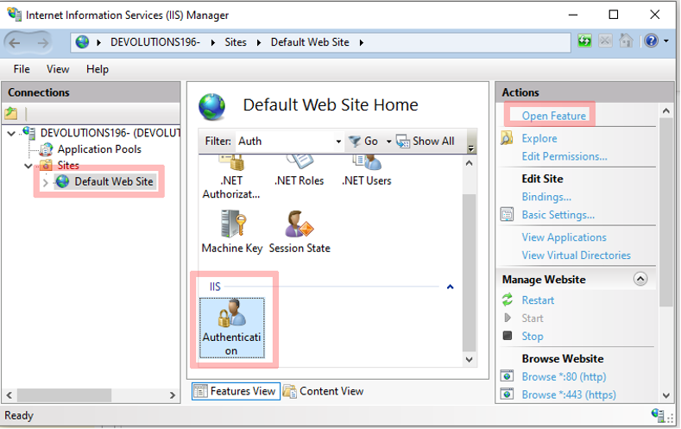Screen dimensions: 681x429
Task: Open the Bindings link
Action: pyautogui.click(x=546, y=197)
